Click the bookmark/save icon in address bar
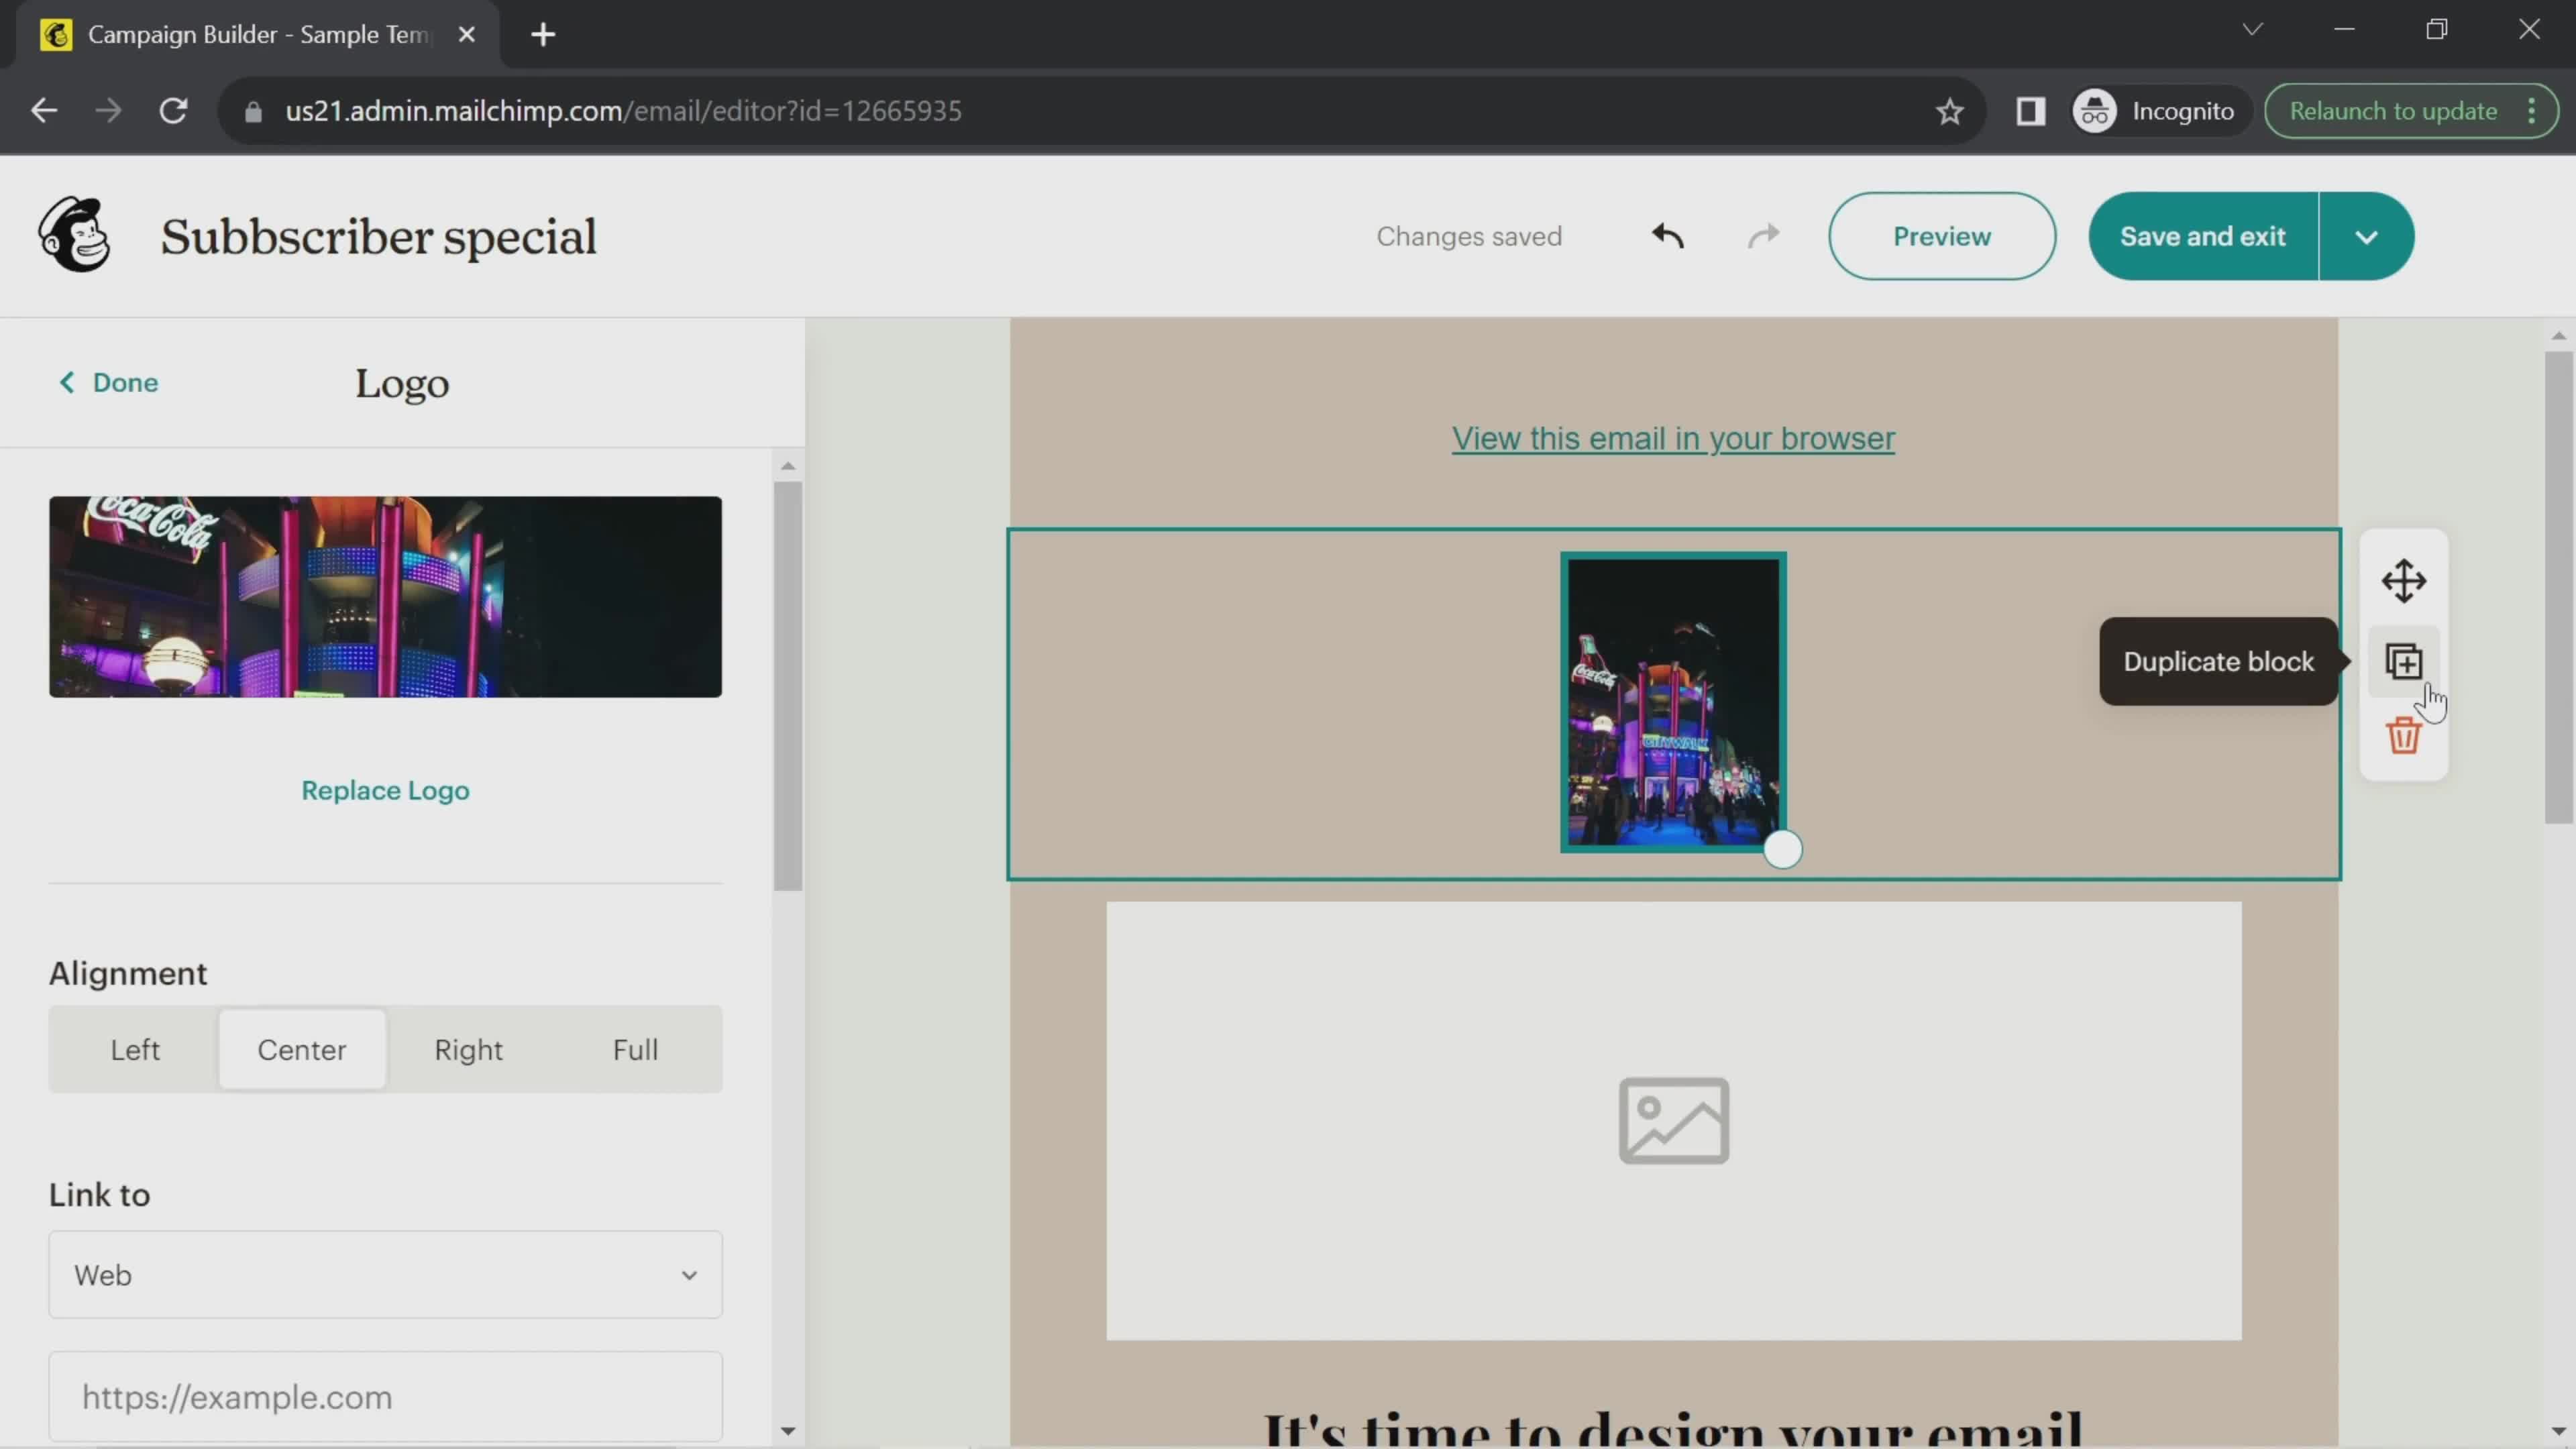This screenshot has width=2576, height=1449. coord(1948,111)
